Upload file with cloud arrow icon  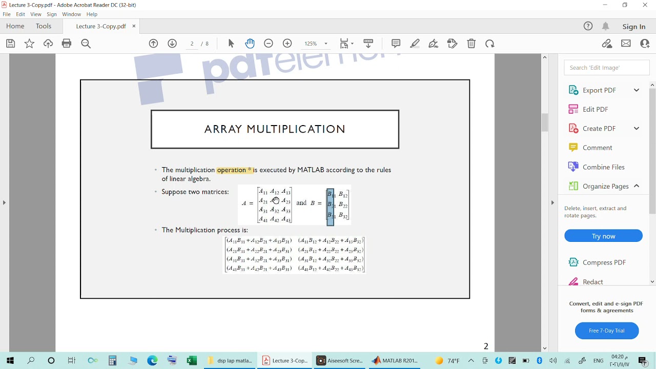coord(48,44)
